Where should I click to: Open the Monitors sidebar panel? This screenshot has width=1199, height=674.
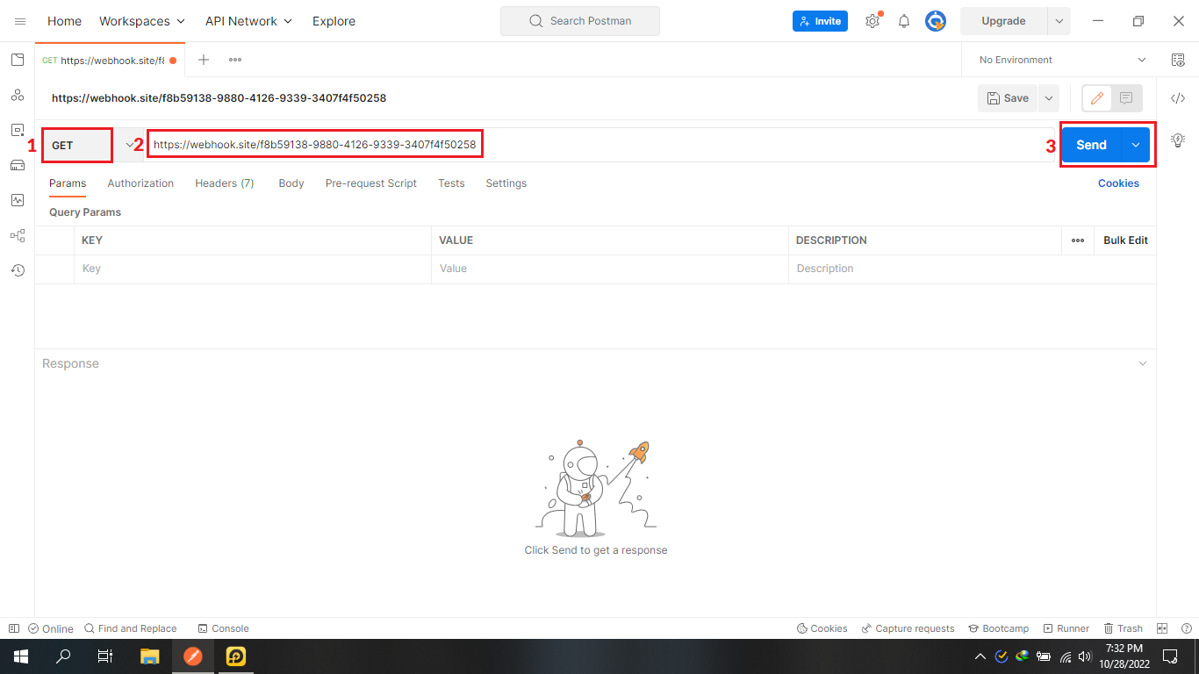pyautogui.click(x=18, y=200)
